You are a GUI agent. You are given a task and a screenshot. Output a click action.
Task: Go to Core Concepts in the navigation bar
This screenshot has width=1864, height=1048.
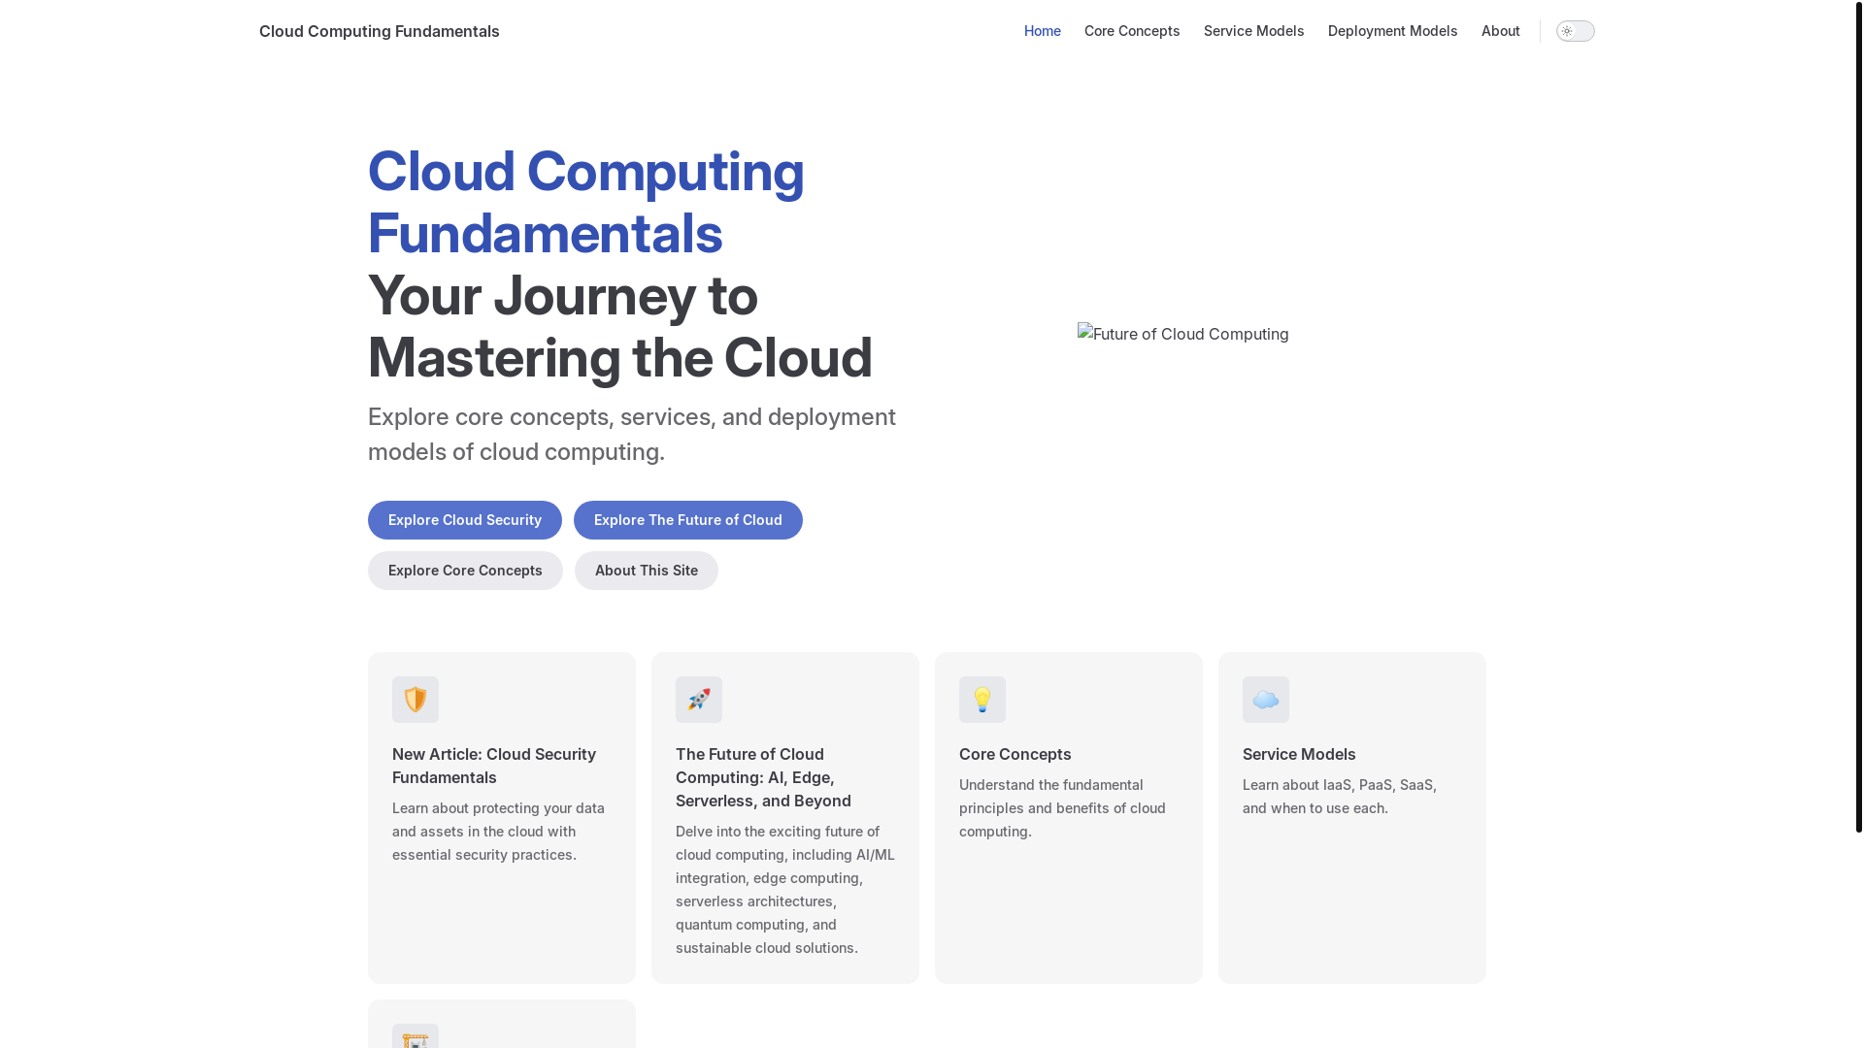1132,31
